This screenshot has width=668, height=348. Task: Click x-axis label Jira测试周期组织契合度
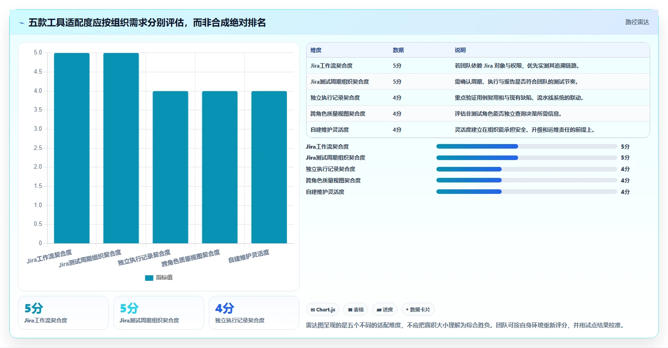click(x=90, y=259)
